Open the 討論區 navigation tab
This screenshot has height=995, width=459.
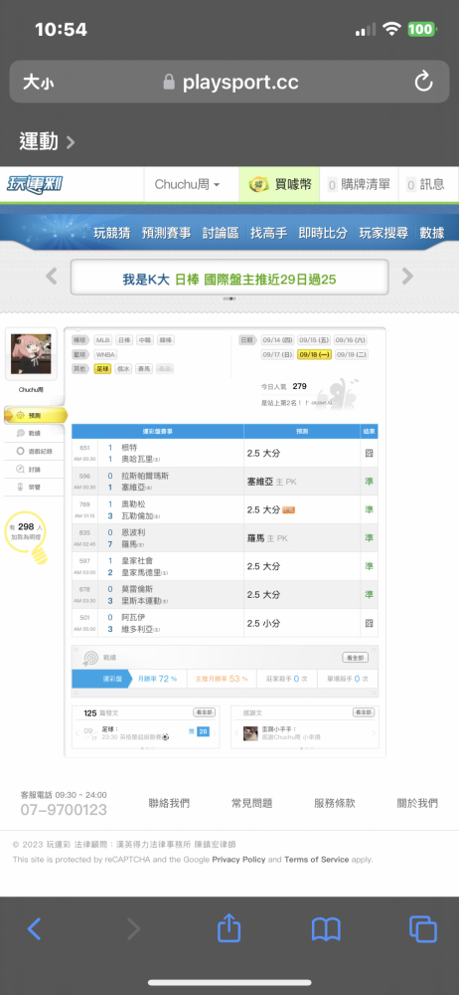pyautogui.click(x=220, y=233)
